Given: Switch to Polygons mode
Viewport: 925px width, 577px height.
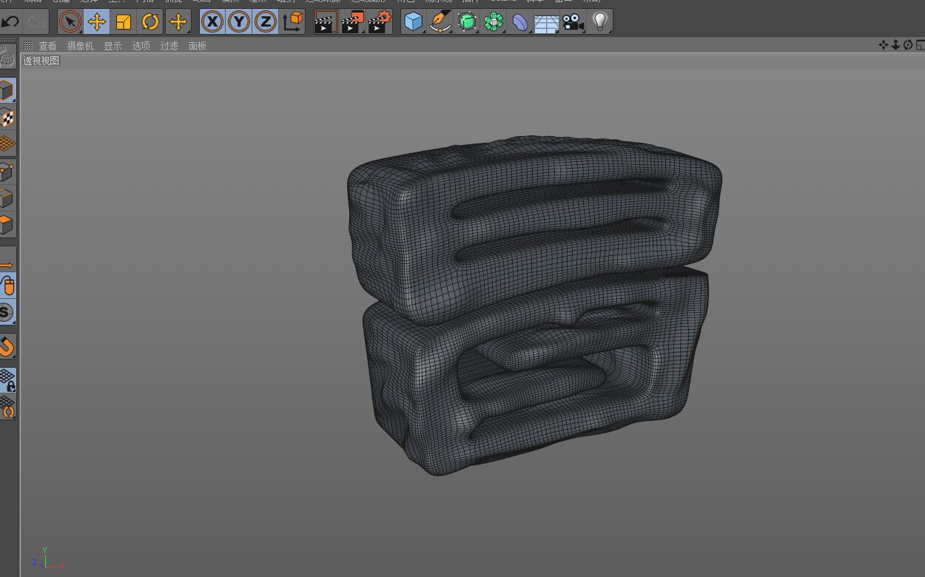Looking at the screenshot, I should tap(7, 225).
